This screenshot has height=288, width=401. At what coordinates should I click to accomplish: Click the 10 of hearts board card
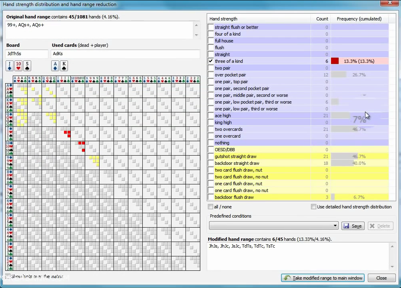click(18, 66)
